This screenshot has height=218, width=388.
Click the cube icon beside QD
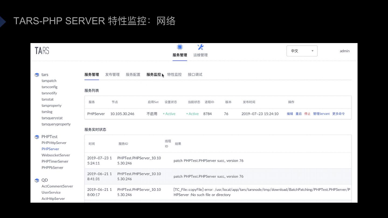pyautogui.click(x=37, y=180)
